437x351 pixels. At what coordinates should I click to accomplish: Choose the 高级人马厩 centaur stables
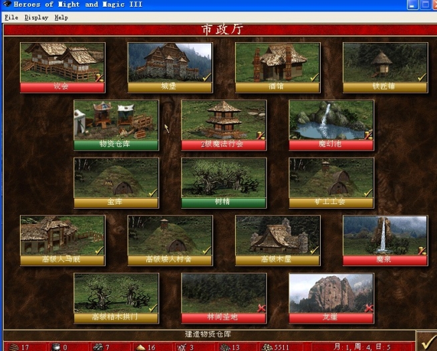[x=63, y=235]
